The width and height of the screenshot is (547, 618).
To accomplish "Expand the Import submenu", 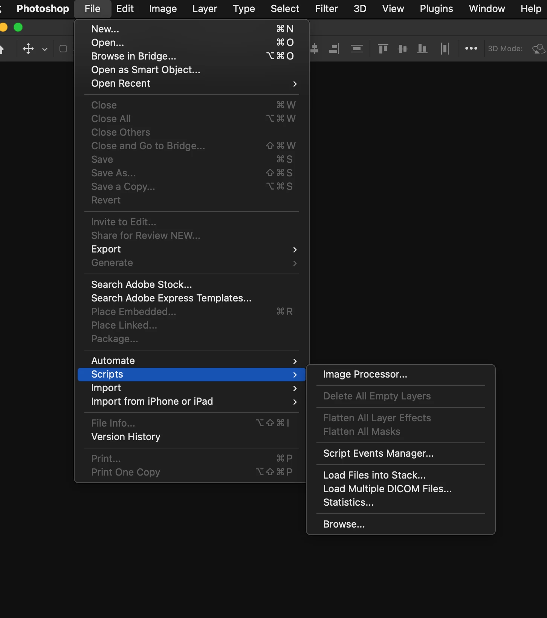I will point(192,388).
